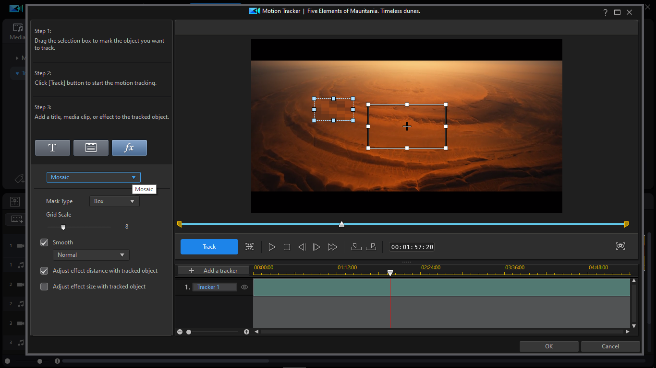Step to next frame
The image size is (656, 368).
316,247
